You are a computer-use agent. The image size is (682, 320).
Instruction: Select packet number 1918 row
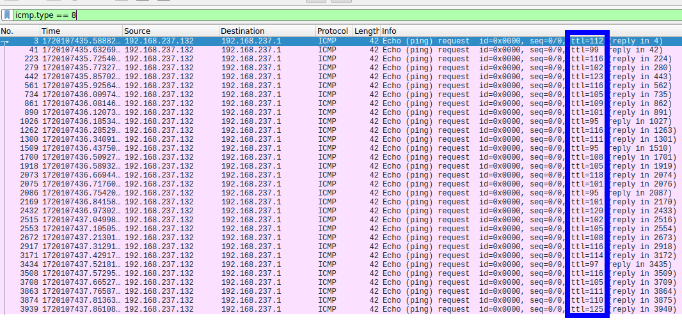341,166
